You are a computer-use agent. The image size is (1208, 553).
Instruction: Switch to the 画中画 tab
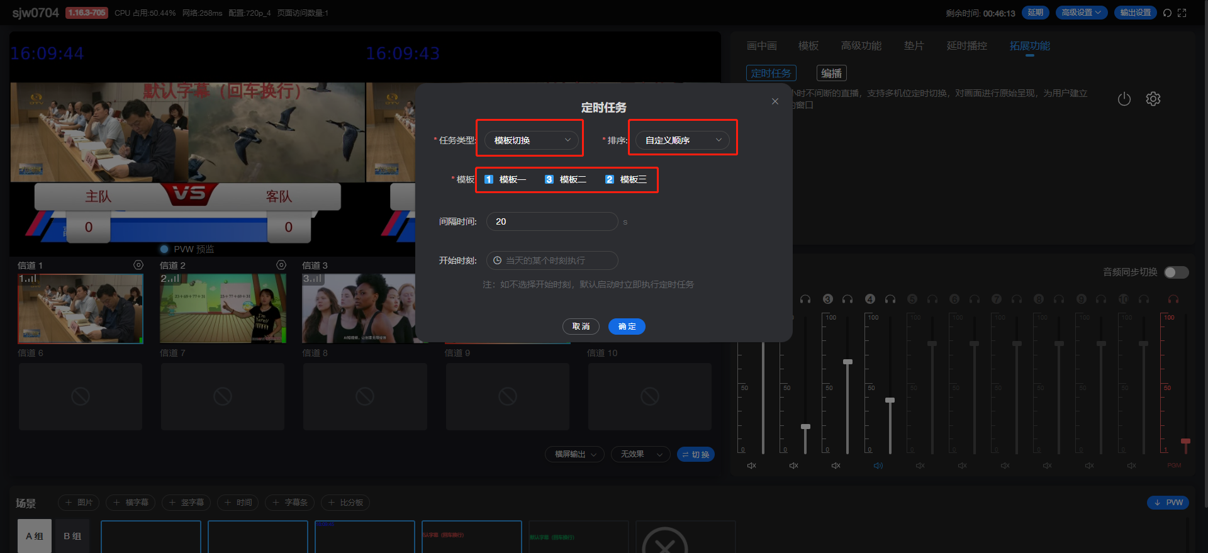coord(761,46)
